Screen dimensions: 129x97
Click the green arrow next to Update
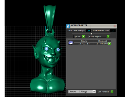coord(83,36)
